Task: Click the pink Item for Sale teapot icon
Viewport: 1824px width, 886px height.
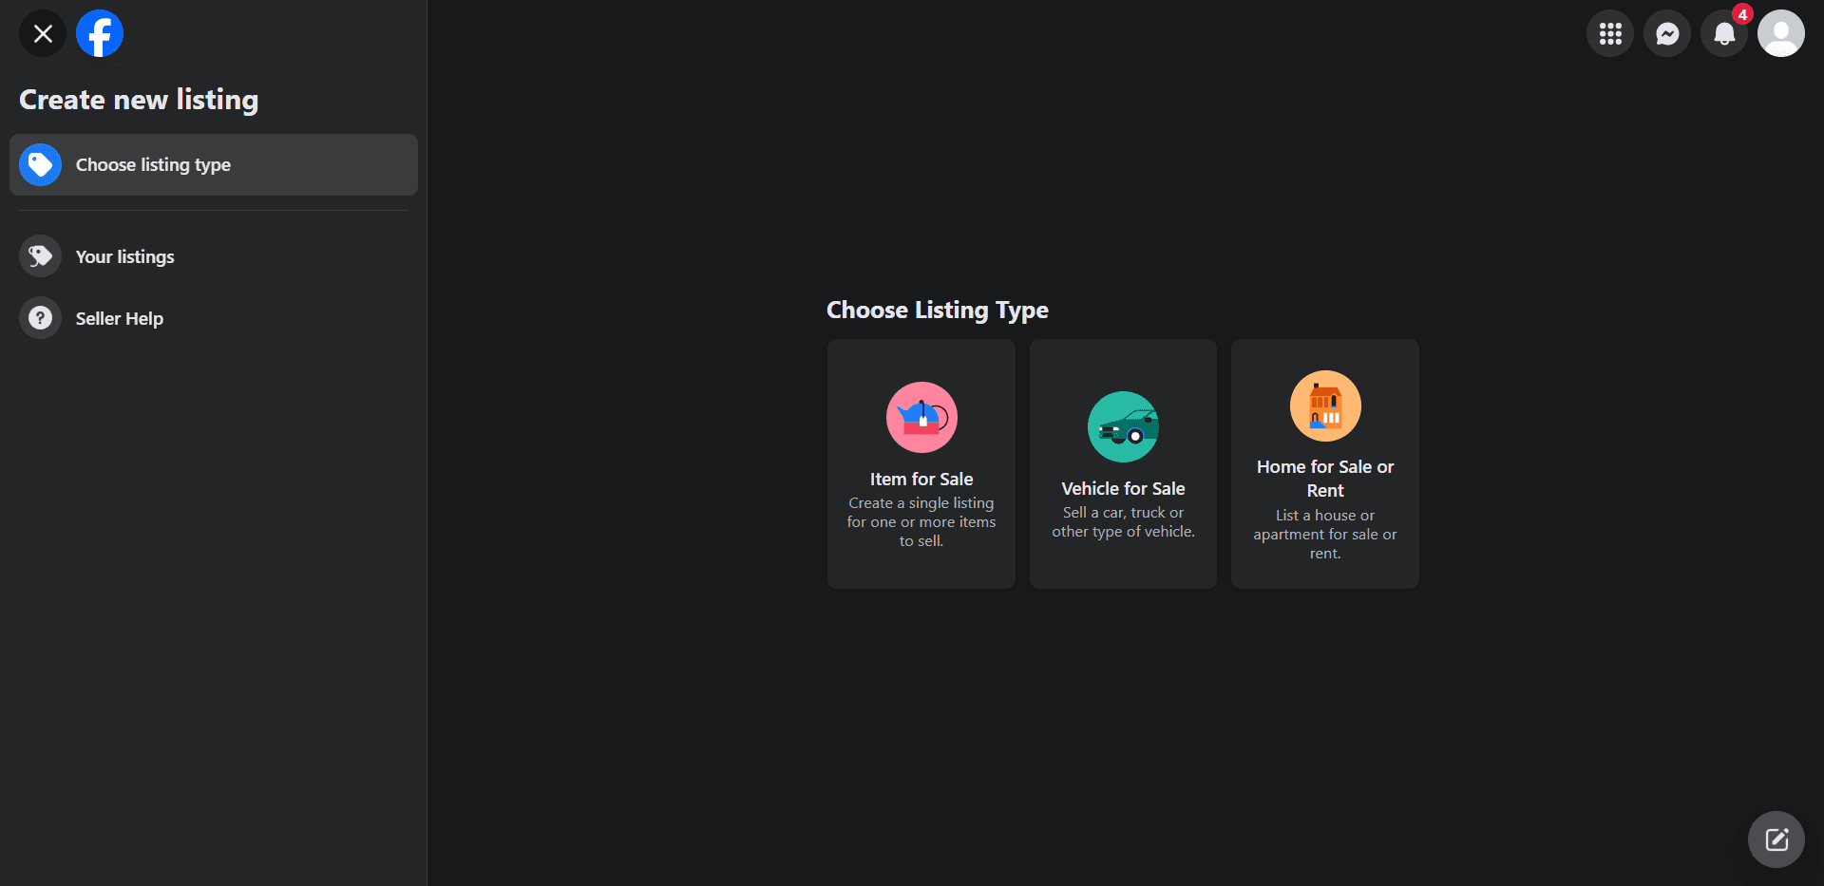Action: click(x=921, y=417)
